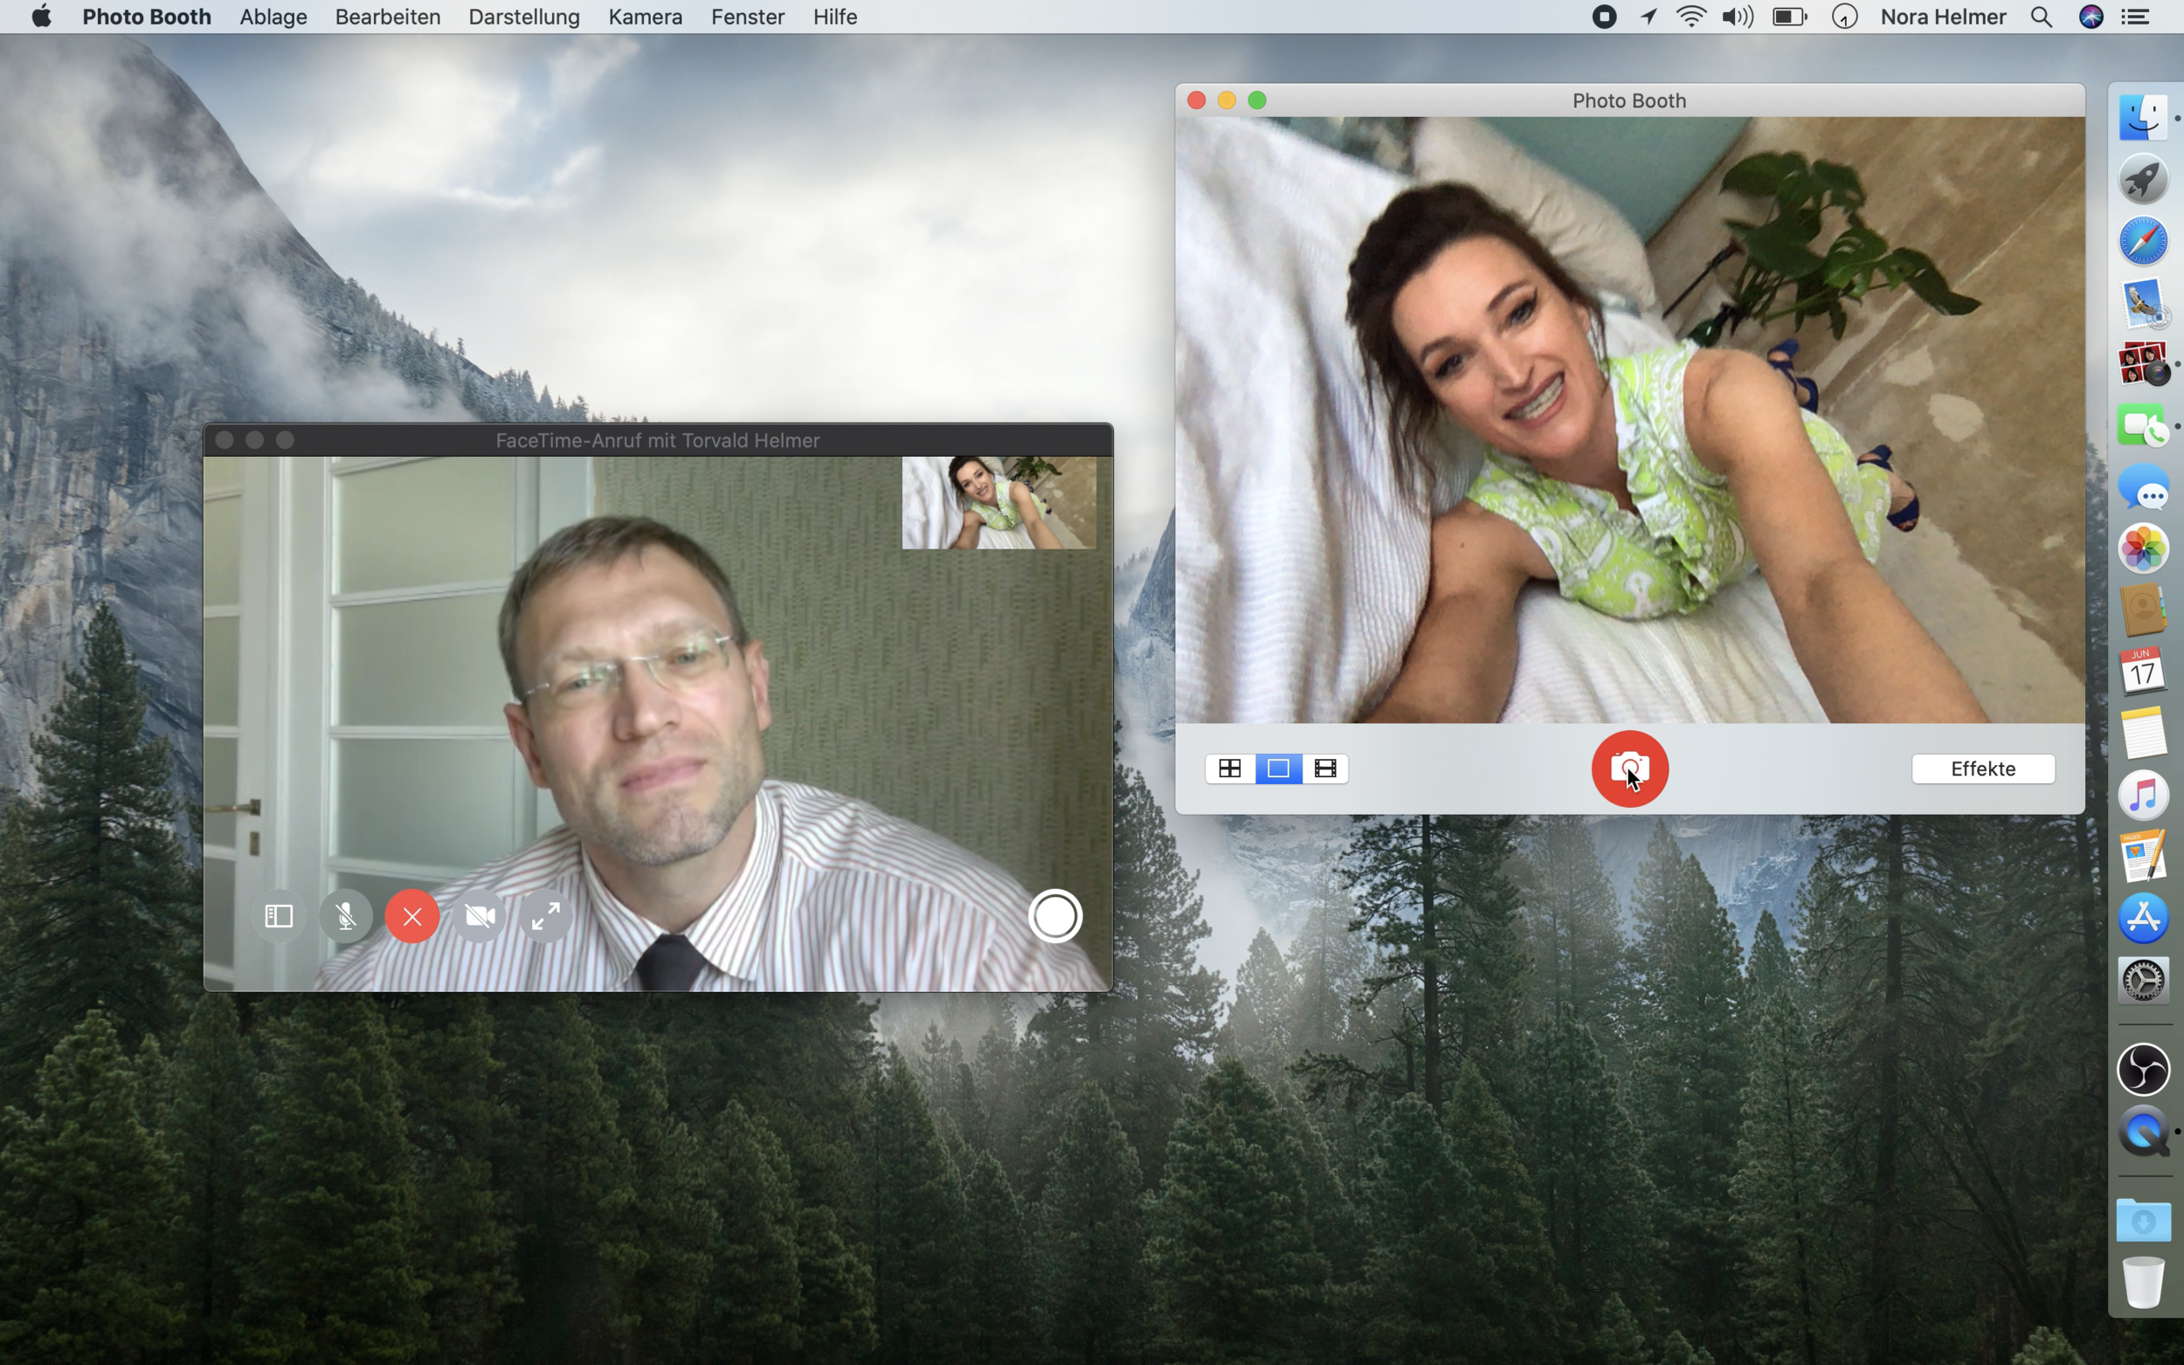Turn off the camera in FaceTime call
Viewport: 2184px width, 1365px height.
(480, 916)
